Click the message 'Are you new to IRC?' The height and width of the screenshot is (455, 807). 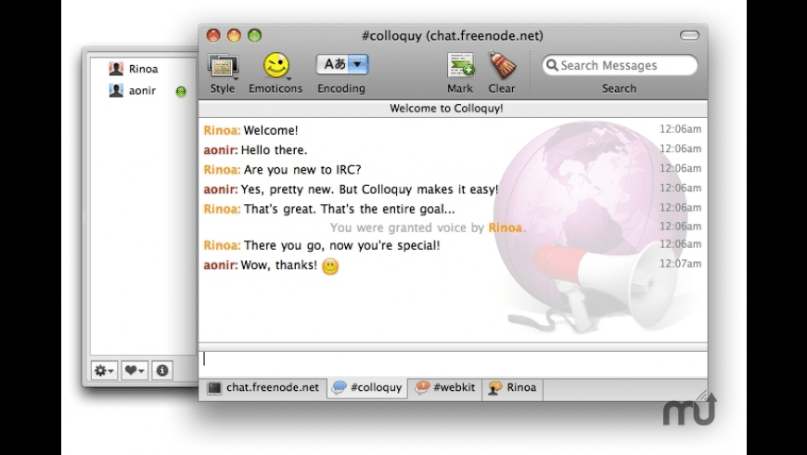tap(302, 170)
